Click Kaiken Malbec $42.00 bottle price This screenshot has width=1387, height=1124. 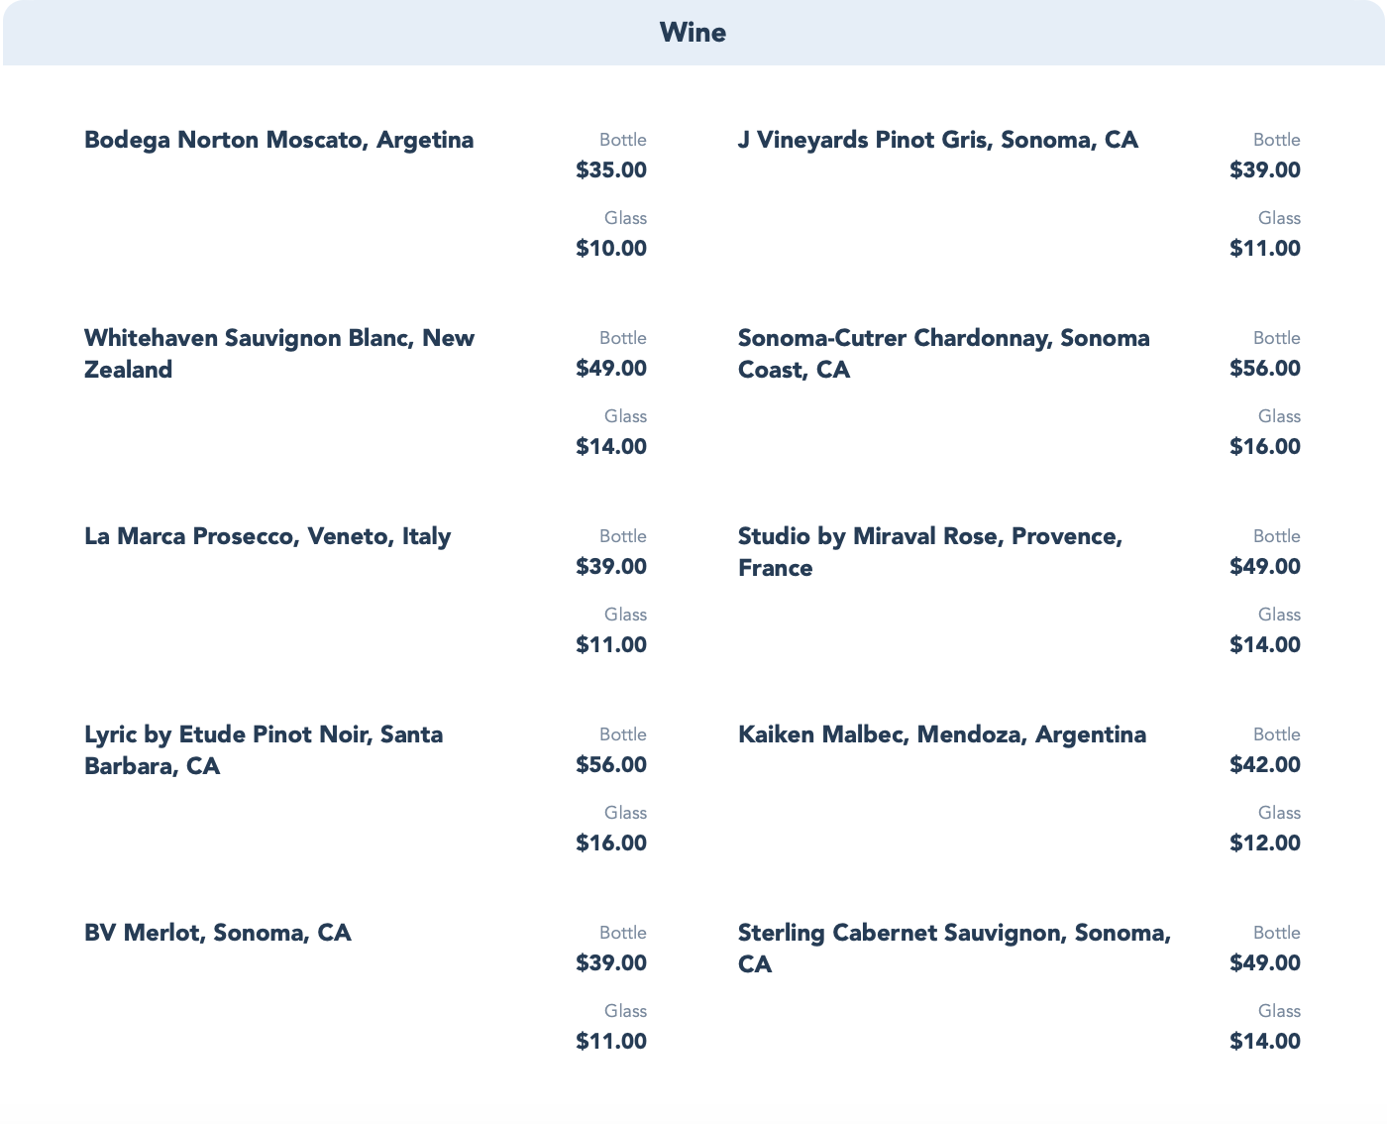(1265, 765)
